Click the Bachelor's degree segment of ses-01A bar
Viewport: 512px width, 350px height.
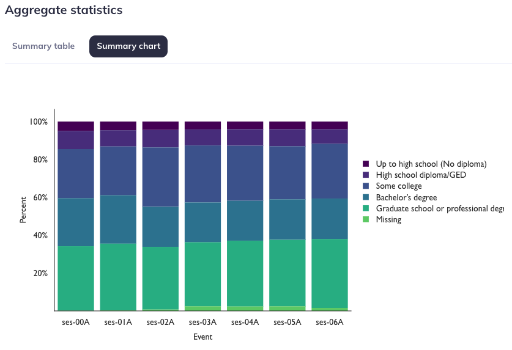(118, 219)
